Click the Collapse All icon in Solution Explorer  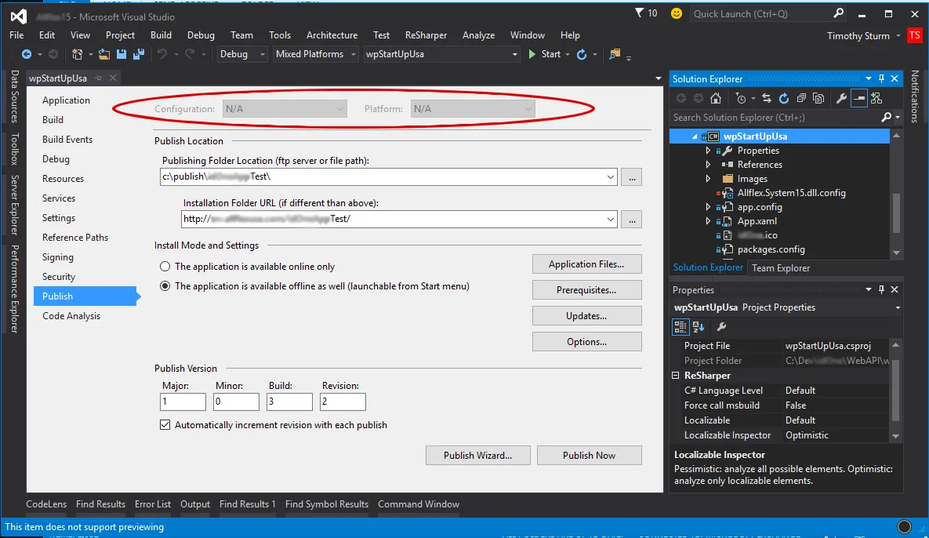tap(801, 98)
